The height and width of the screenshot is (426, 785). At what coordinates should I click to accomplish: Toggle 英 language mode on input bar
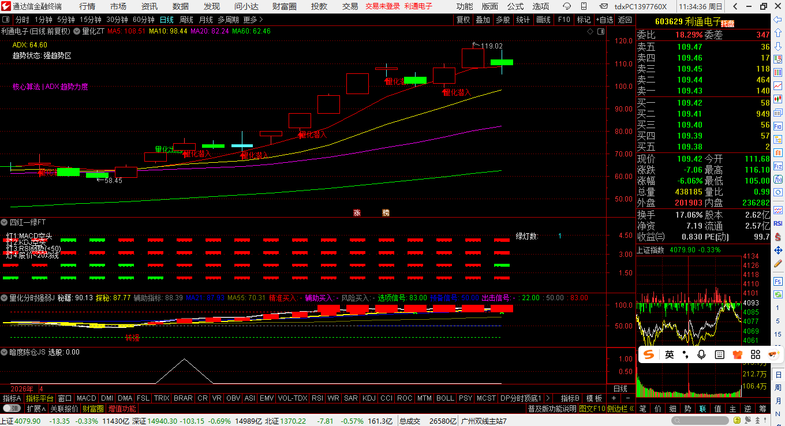[x=669, y=354]
